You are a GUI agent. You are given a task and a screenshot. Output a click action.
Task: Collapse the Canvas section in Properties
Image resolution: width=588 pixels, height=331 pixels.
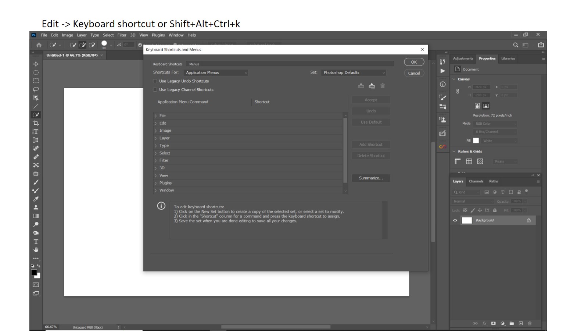tap(454, 79)
